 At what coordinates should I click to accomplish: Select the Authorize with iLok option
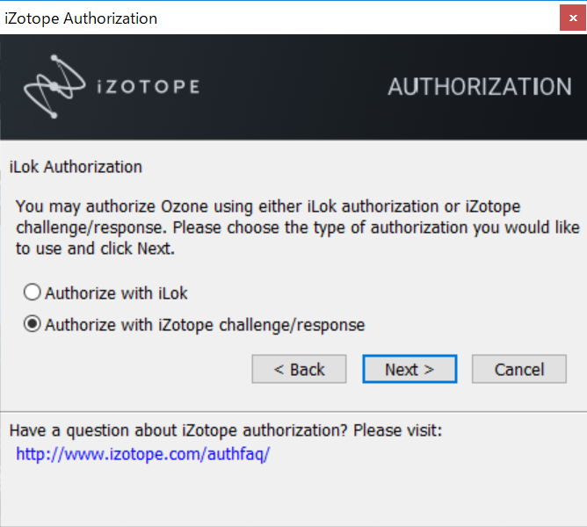pyautogui.click(x=105, y=292)
